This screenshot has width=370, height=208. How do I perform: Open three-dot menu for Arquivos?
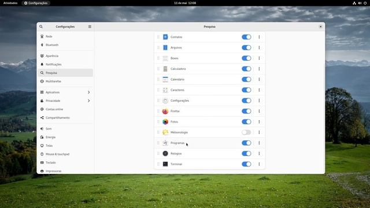pos(259,47)
